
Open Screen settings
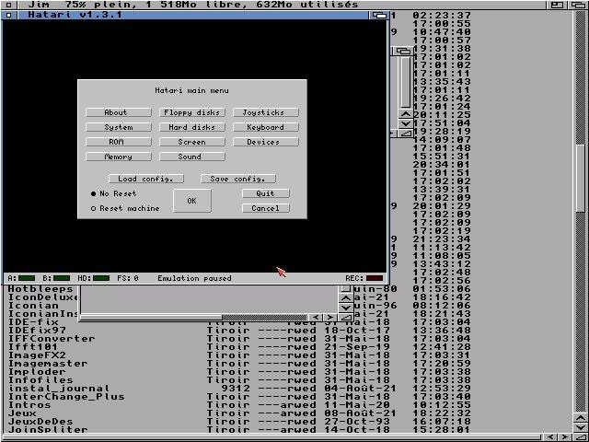192,142
